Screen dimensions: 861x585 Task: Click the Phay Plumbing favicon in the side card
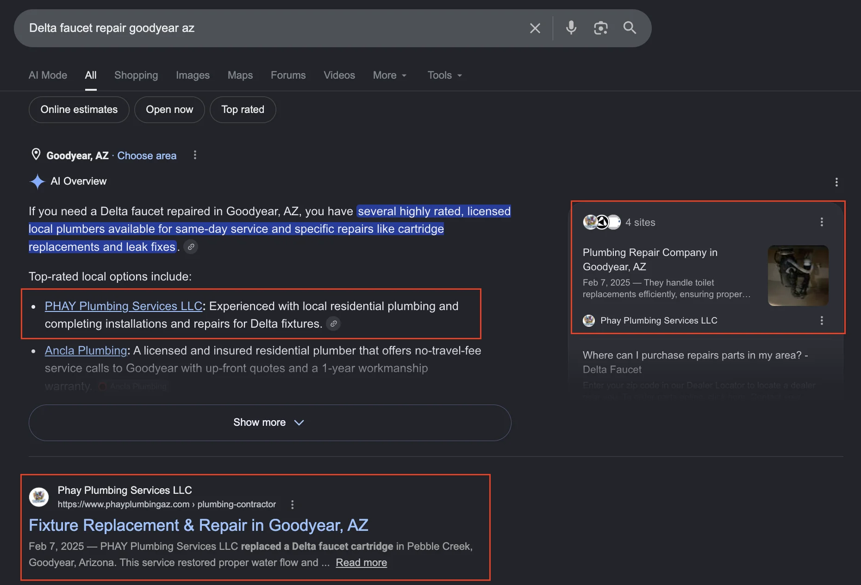[x=589, y=320]
